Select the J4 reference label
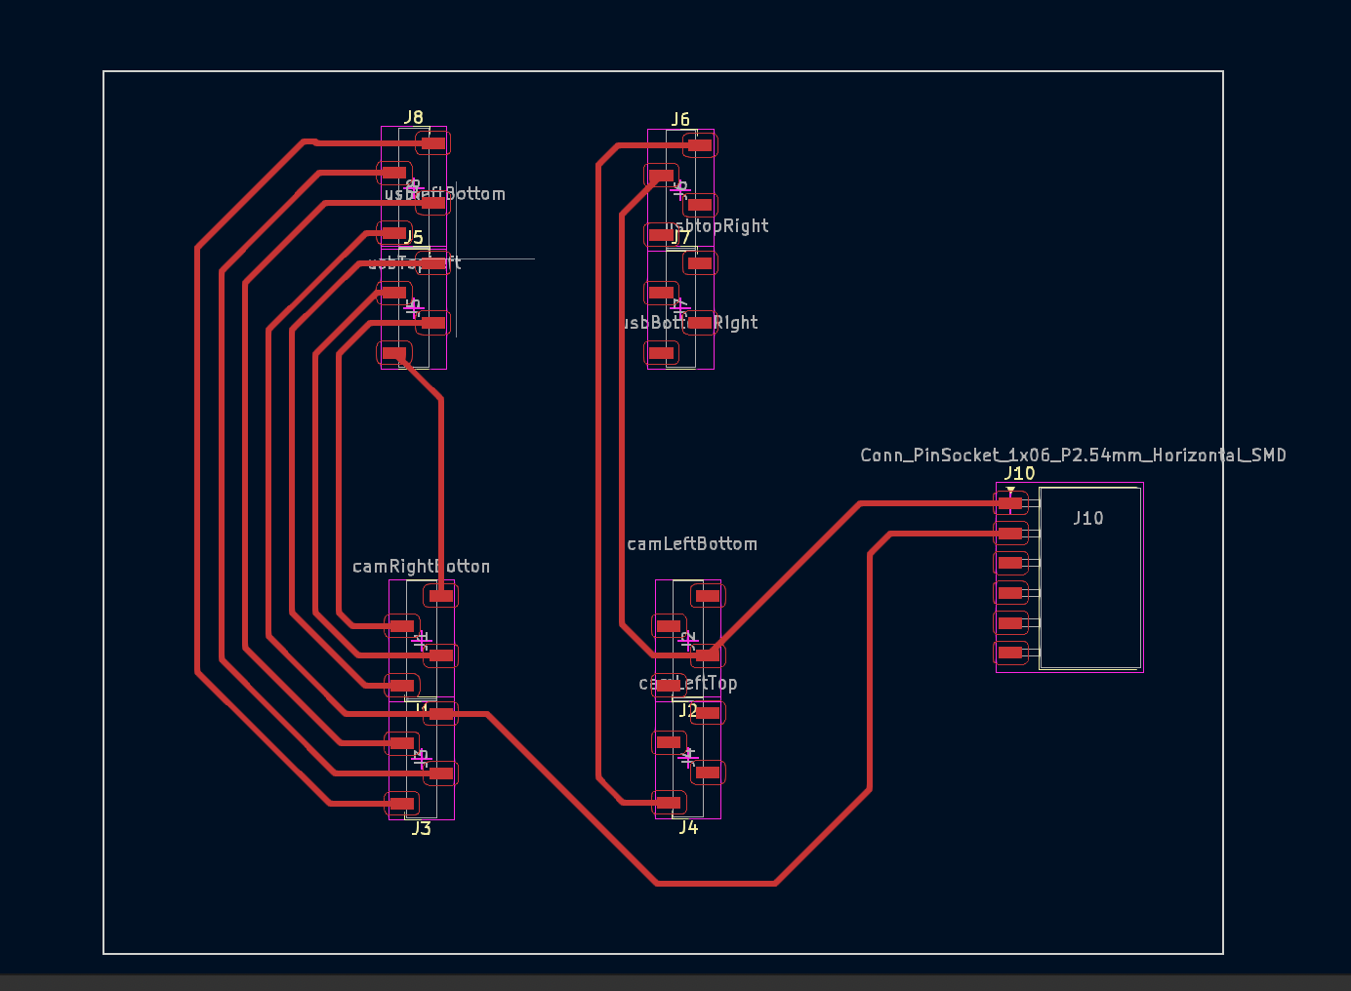 point(688,827)
